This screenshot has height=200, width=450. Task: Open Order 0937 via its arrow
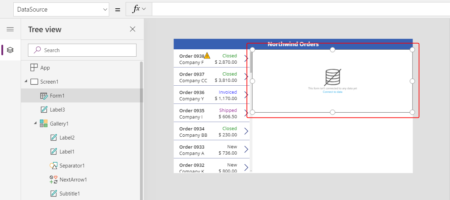coord(246,77)
